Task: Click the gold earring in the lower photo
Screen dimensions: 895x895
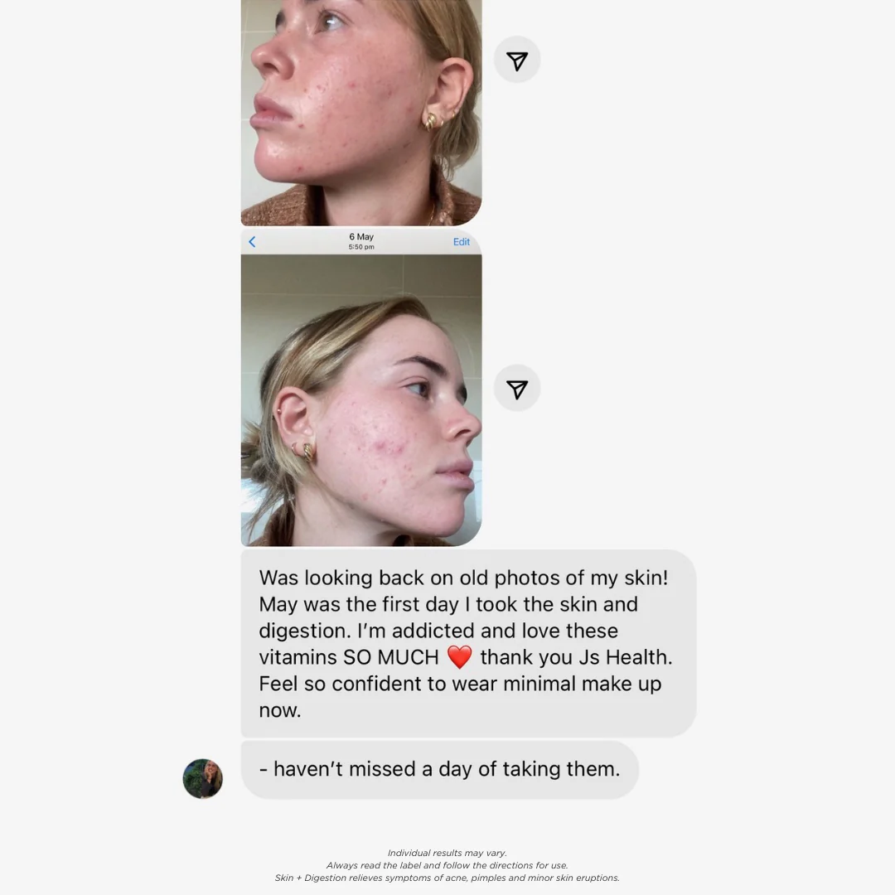Action: [308, 452]
